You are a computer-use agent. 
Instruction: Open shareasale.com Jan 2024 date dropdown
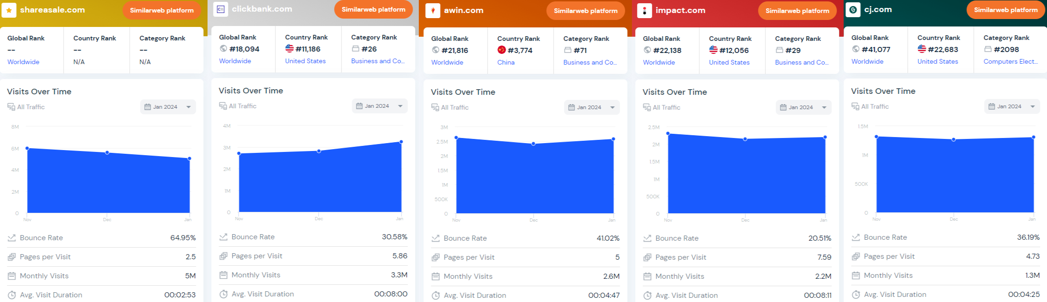[168, 107]
